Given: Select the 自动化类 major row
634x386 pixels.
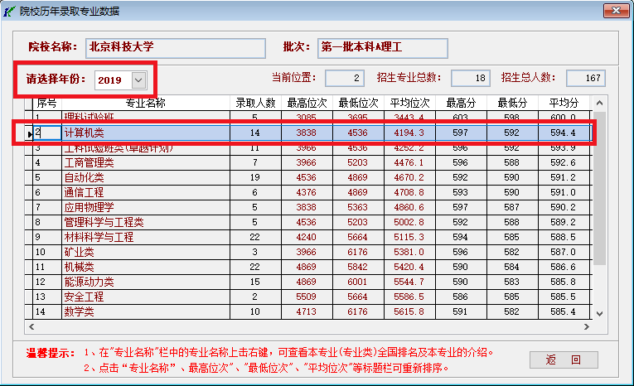Looking at the screenshot, I should tap(308, 178).
